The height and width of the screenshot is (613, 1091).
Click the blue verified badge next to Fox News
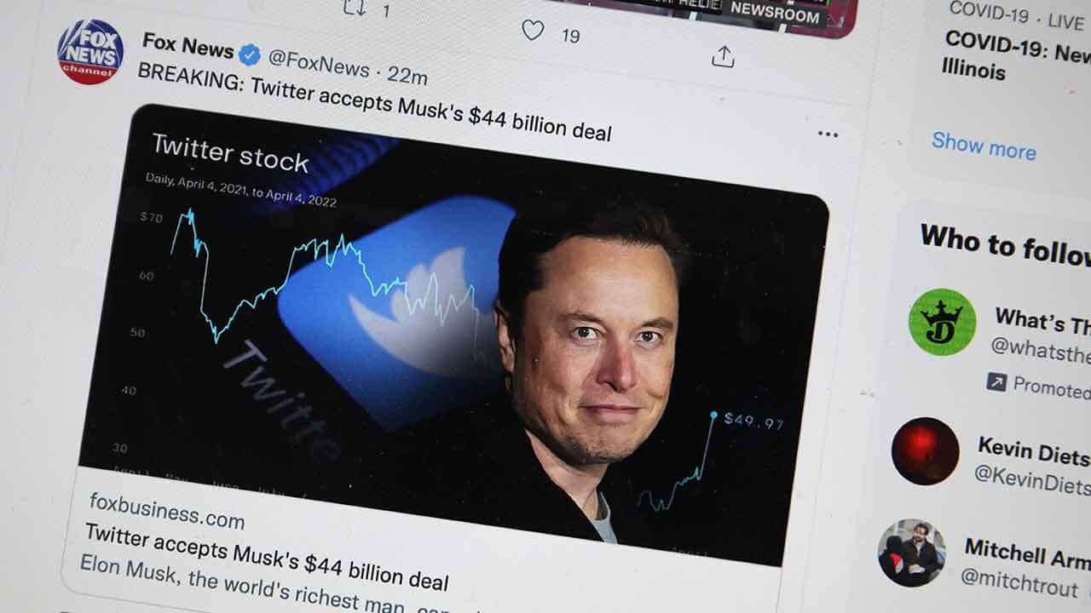pos(249,55)
